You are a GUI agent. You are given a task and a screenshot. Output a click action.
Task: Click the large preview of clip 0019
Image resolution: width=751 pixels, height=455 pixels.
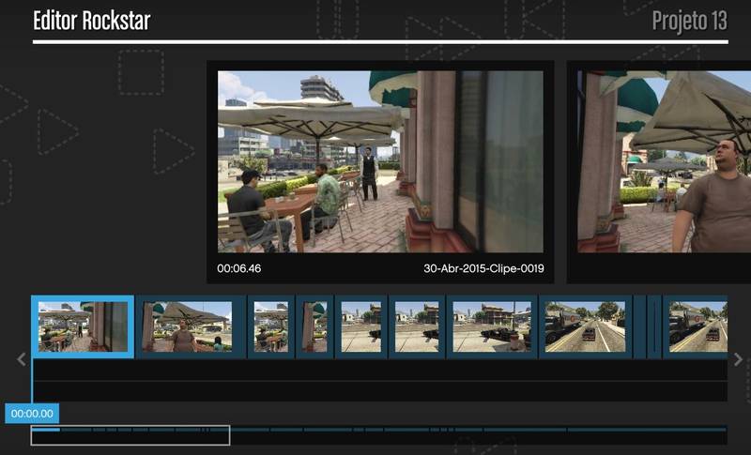pos(380,161)
